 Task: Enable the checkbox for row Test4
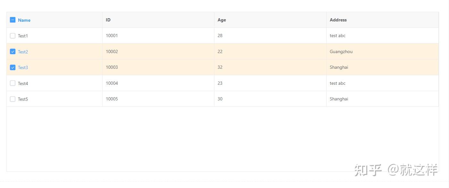point(12,83)
